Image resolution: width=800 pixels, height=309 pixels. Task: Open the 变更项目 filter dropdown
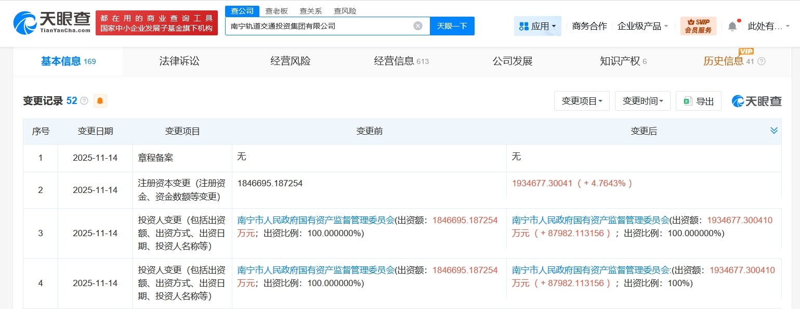coord(582,101)
